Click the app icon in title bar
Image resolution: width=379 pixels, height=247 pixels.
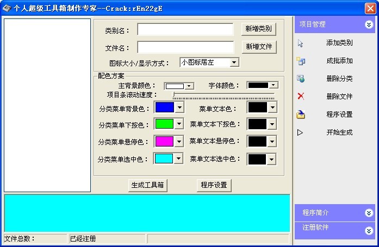(x=7, y=9)
